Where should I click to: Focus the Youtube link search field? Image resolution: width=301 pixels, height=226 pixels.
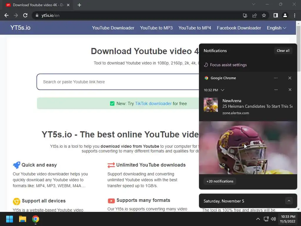(x=118, y=82)
